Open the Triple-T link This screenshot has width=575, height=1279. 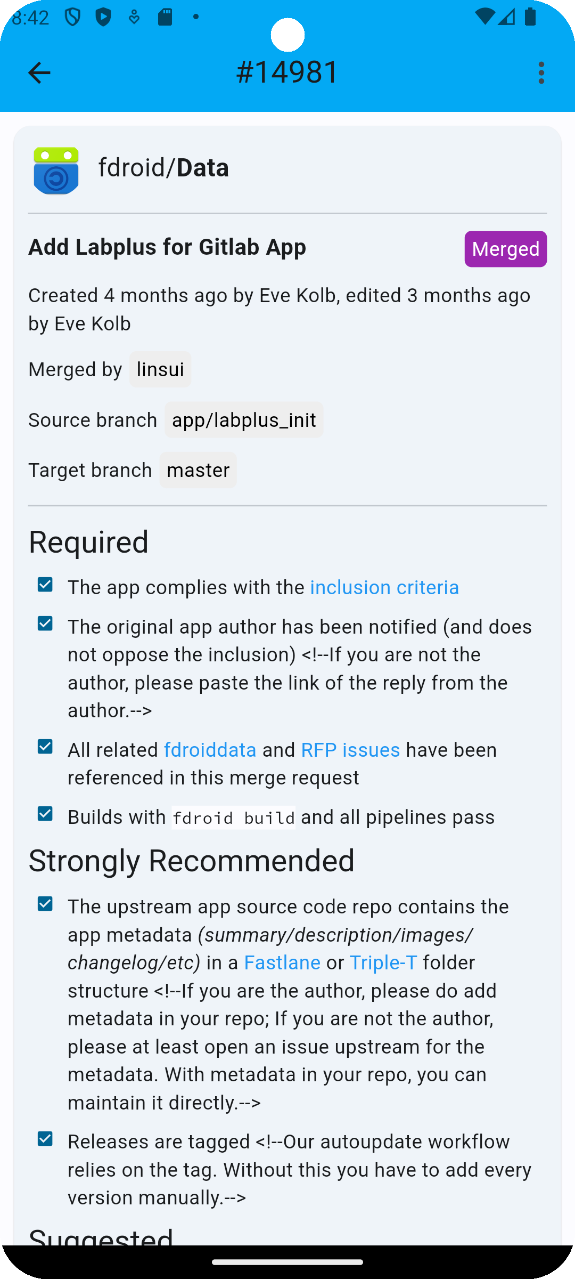click(383, 962)
